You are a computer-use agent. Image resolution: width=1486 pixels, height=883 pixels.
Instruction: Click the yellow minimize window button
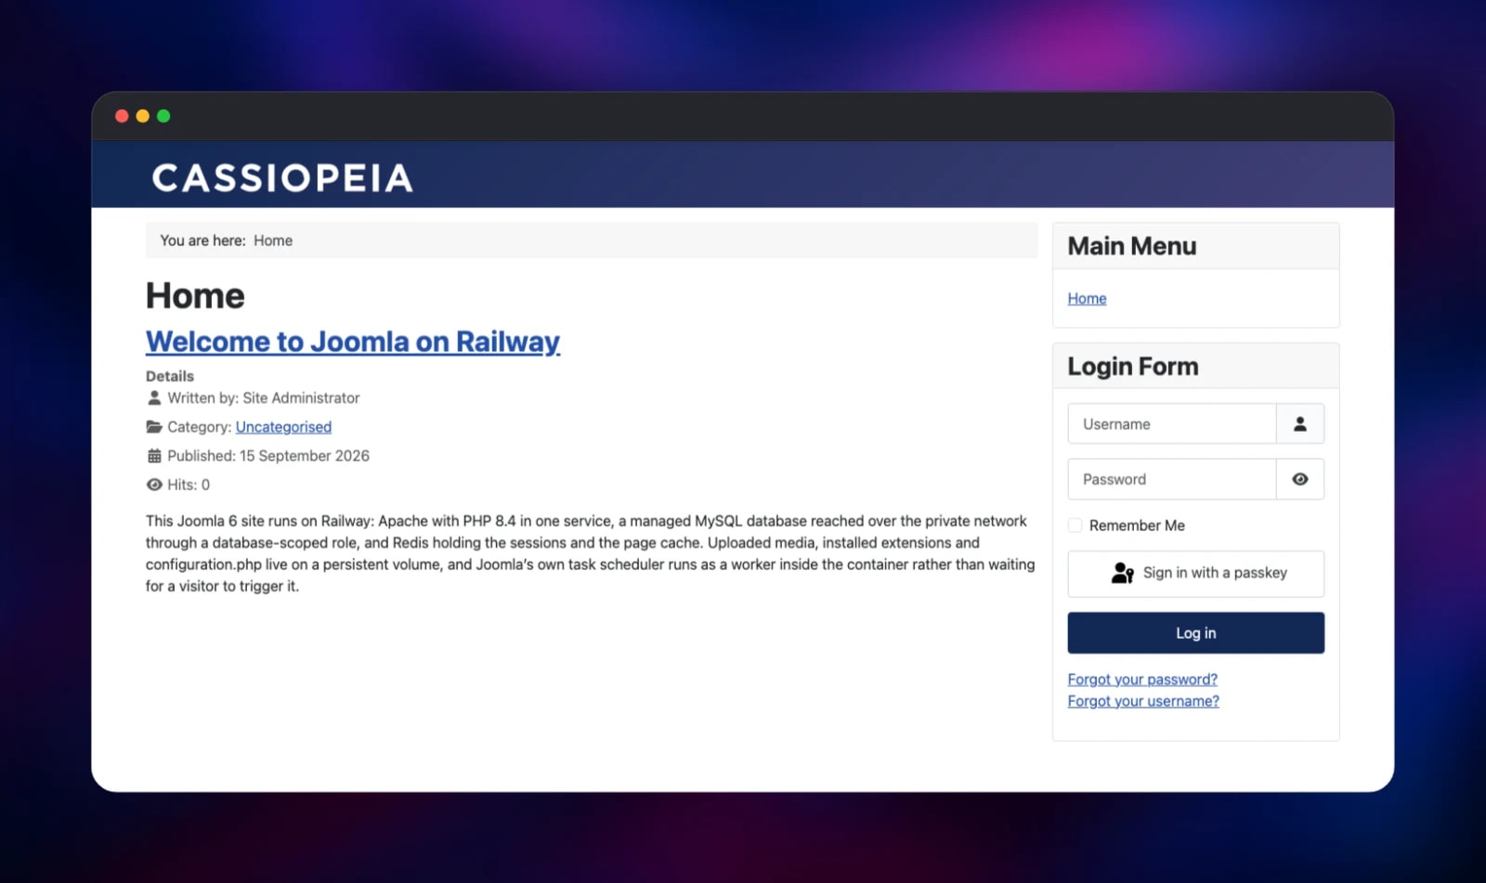pos(143,116)
